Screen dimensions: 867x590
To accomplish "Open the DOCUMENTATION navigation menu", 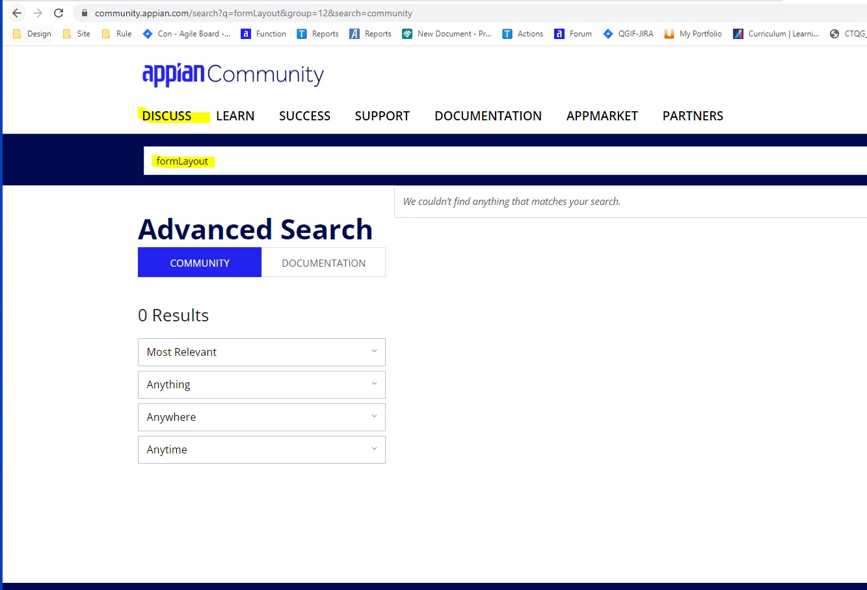I will pyautogui.click(x=488, y=116).
